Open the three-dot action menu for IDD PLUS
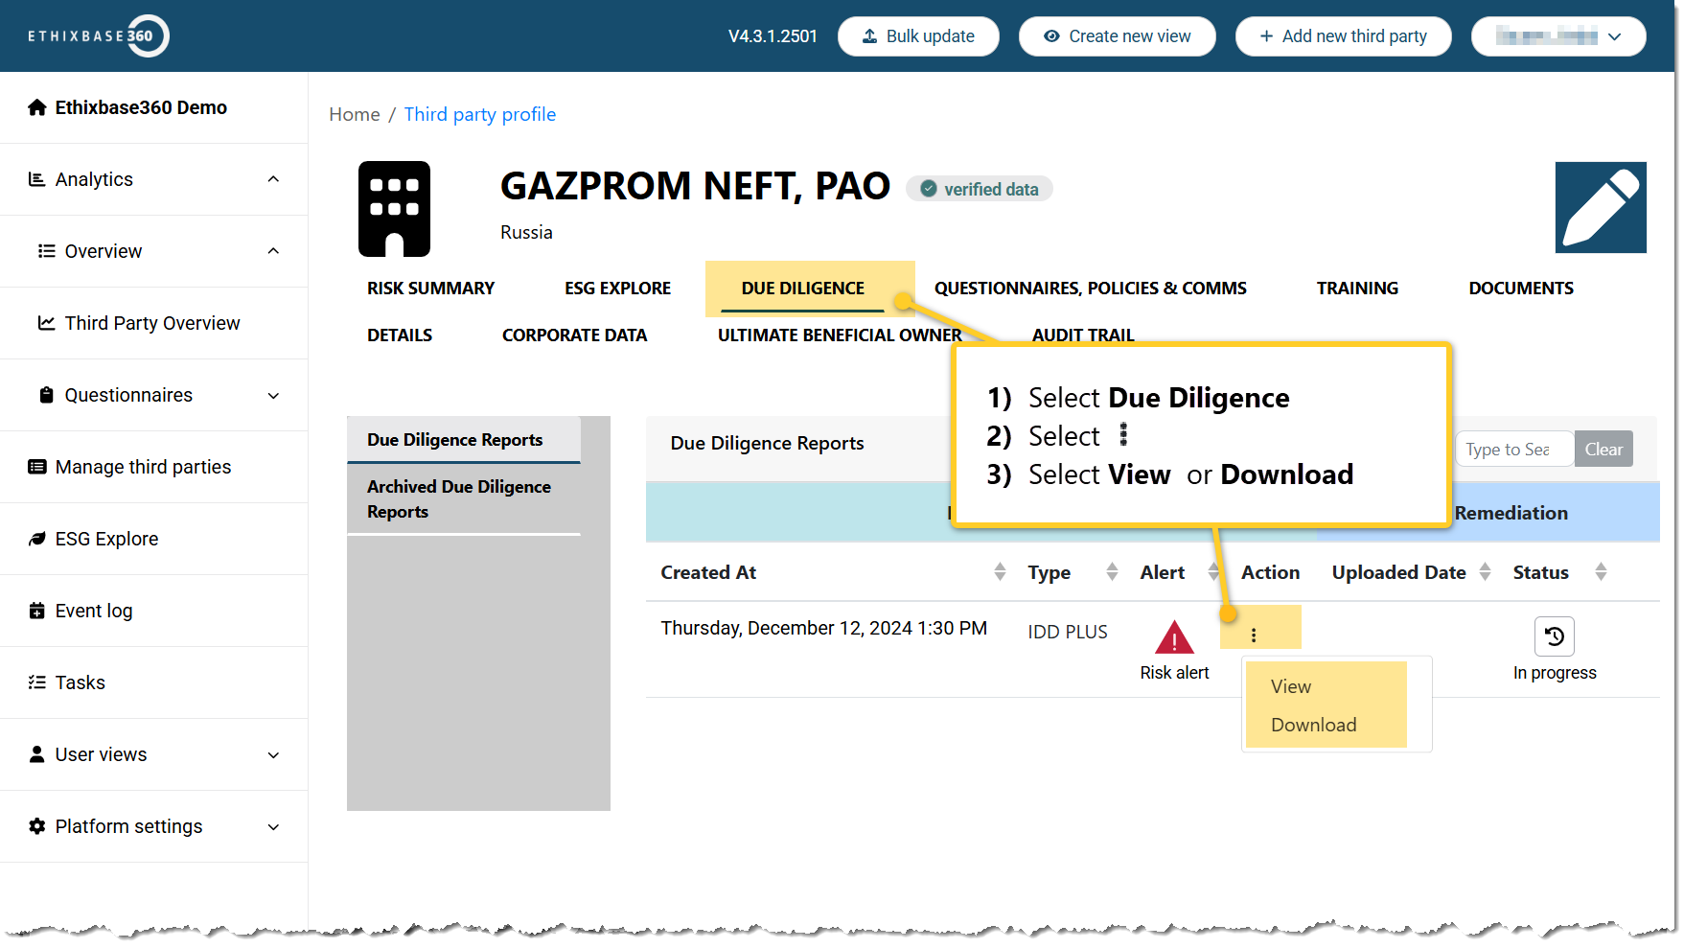Viewport: 1684px width, 948px height. (x=1254, y=635)
